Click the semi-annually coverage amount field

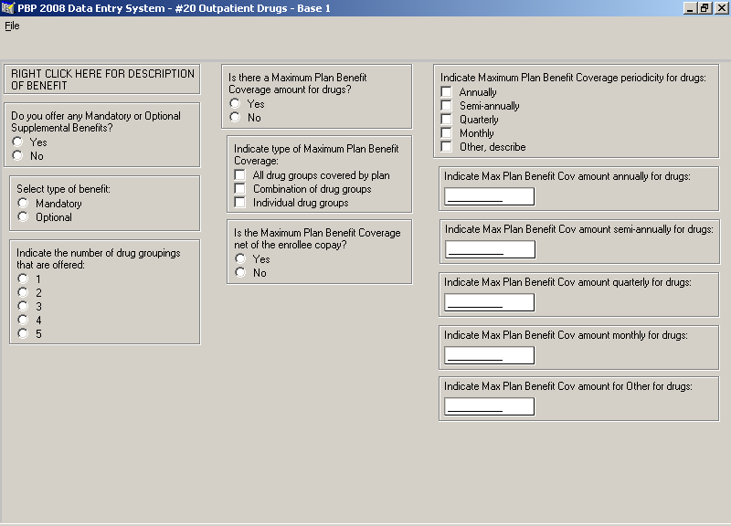pyautogui.click(x=490, y=249)
